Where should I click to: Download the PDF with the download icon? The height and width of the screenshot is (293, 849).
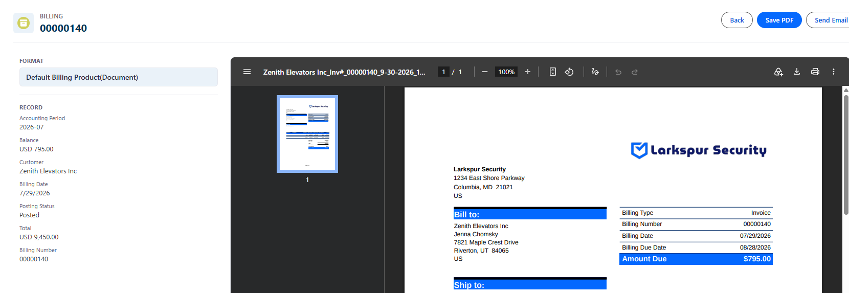pos(797,72)
